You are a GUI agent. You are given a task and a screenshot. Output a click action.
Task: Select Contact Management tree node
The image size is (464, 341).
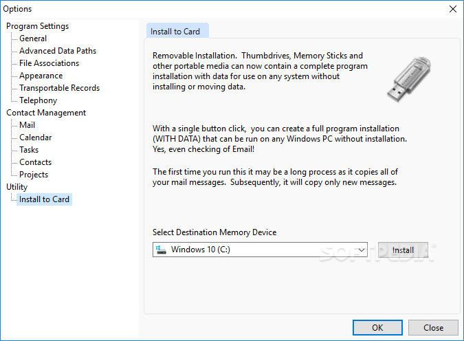[46, 113]
